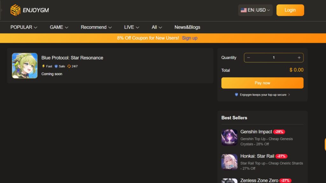Click the Login button
This screenshot has height=183, width=326.
point(290,10)
